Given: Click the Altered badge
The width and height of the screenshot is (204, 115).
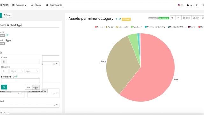Looking at the screenshot, I should 126,19.
